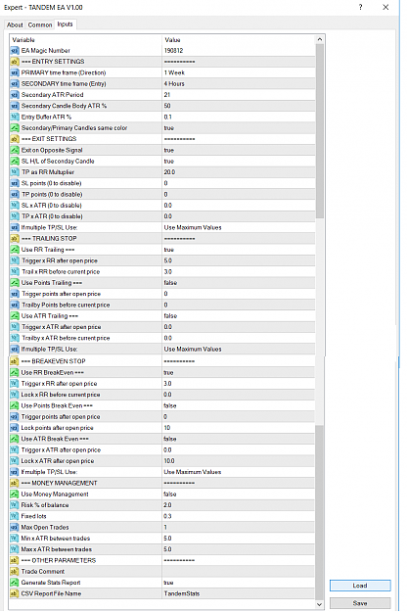Toggle Secondary/Primary Candles same color value
Image resolution: width=407 pixels, height=612 pixels.
[238, 128]
